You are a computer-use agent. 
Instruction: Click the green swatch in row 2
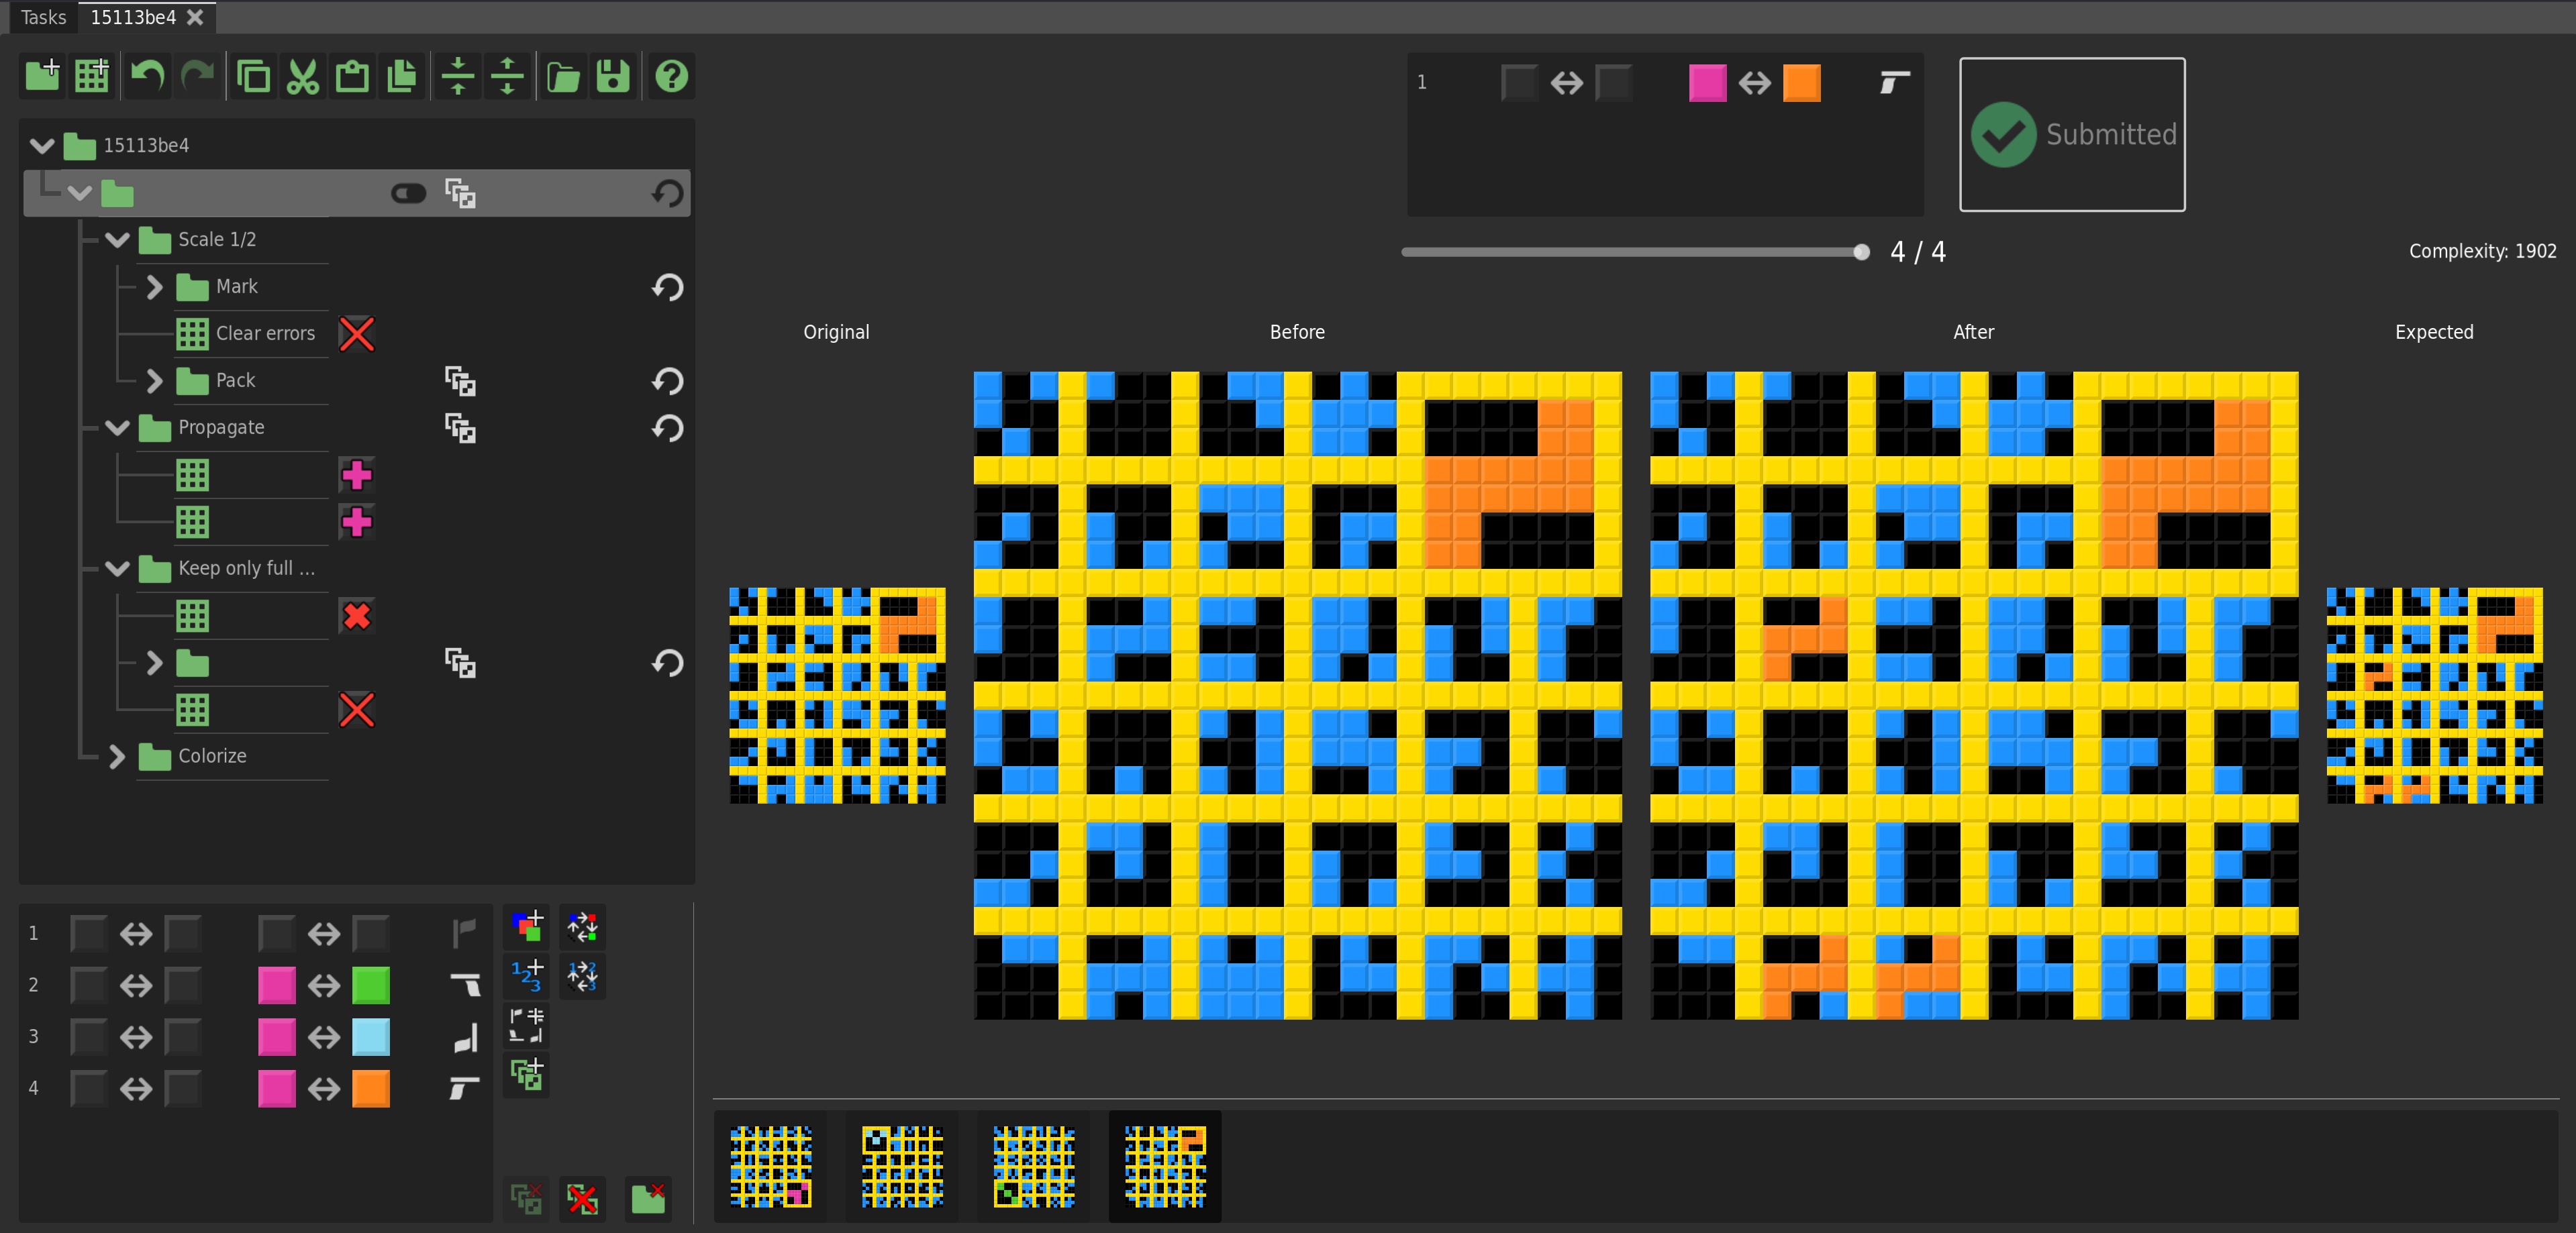371,985
